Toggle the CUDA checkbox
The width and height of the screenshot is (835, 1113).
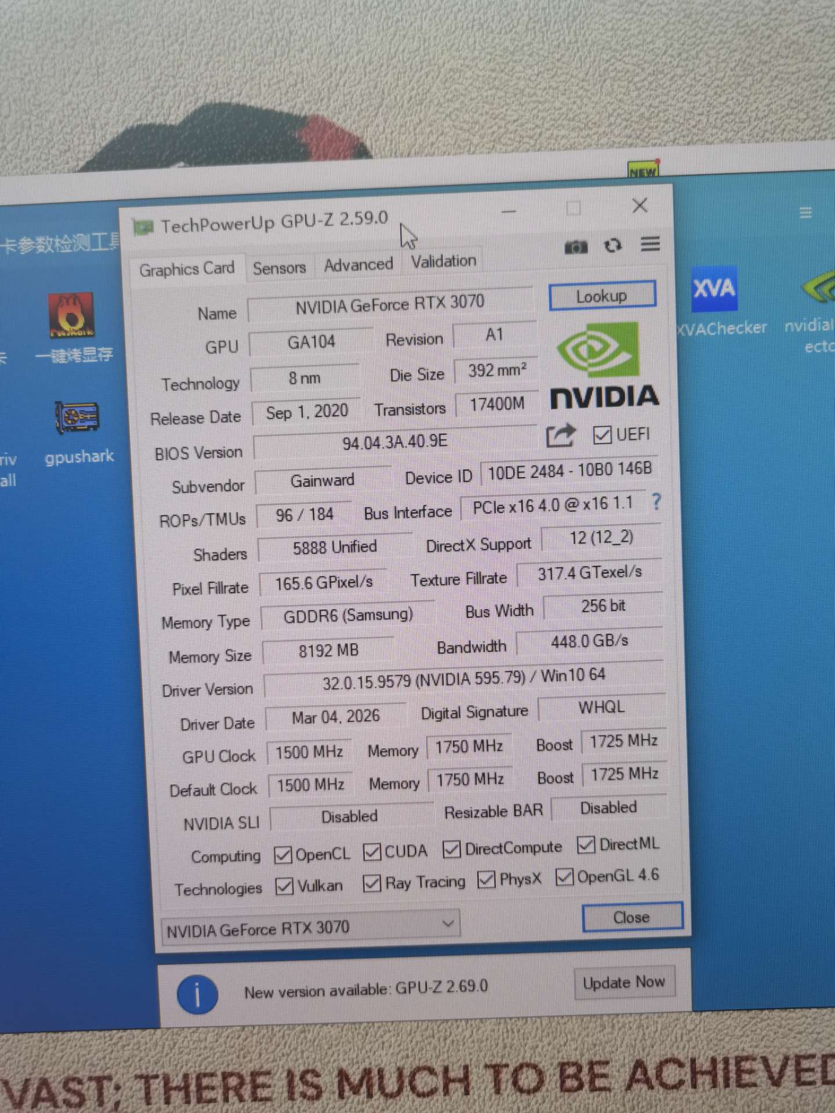[372, 852]
